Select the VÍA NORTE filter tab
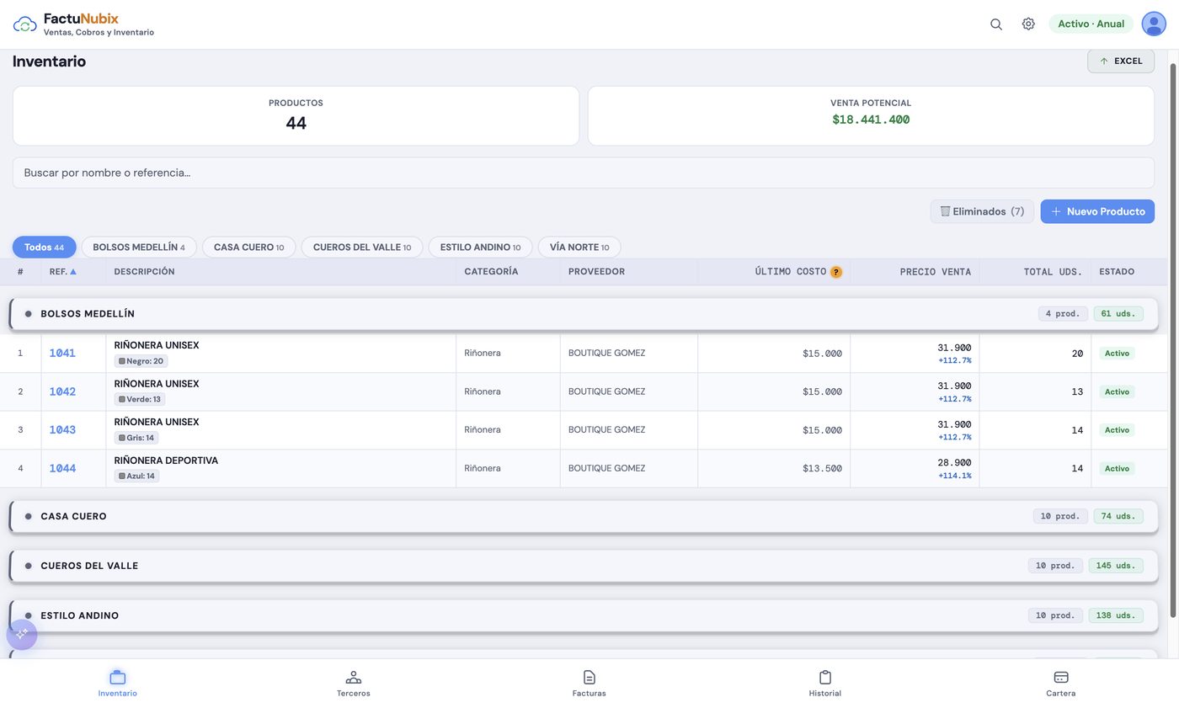The image size is (1179, 708). pyautogui.click(x=579, y=248)
